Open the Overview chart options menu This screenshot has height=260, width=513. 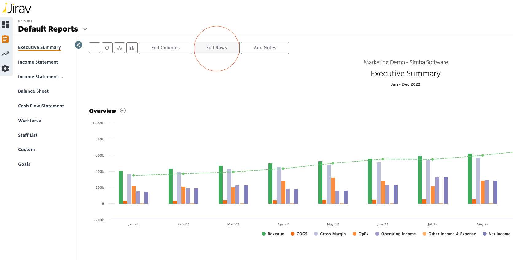123,111
